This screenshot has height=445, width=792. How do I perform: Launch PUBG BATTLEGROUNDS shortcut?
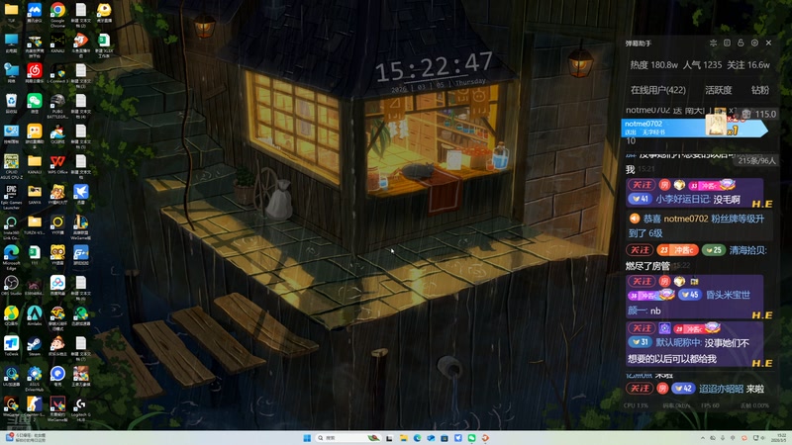click(x=57, y=105)
